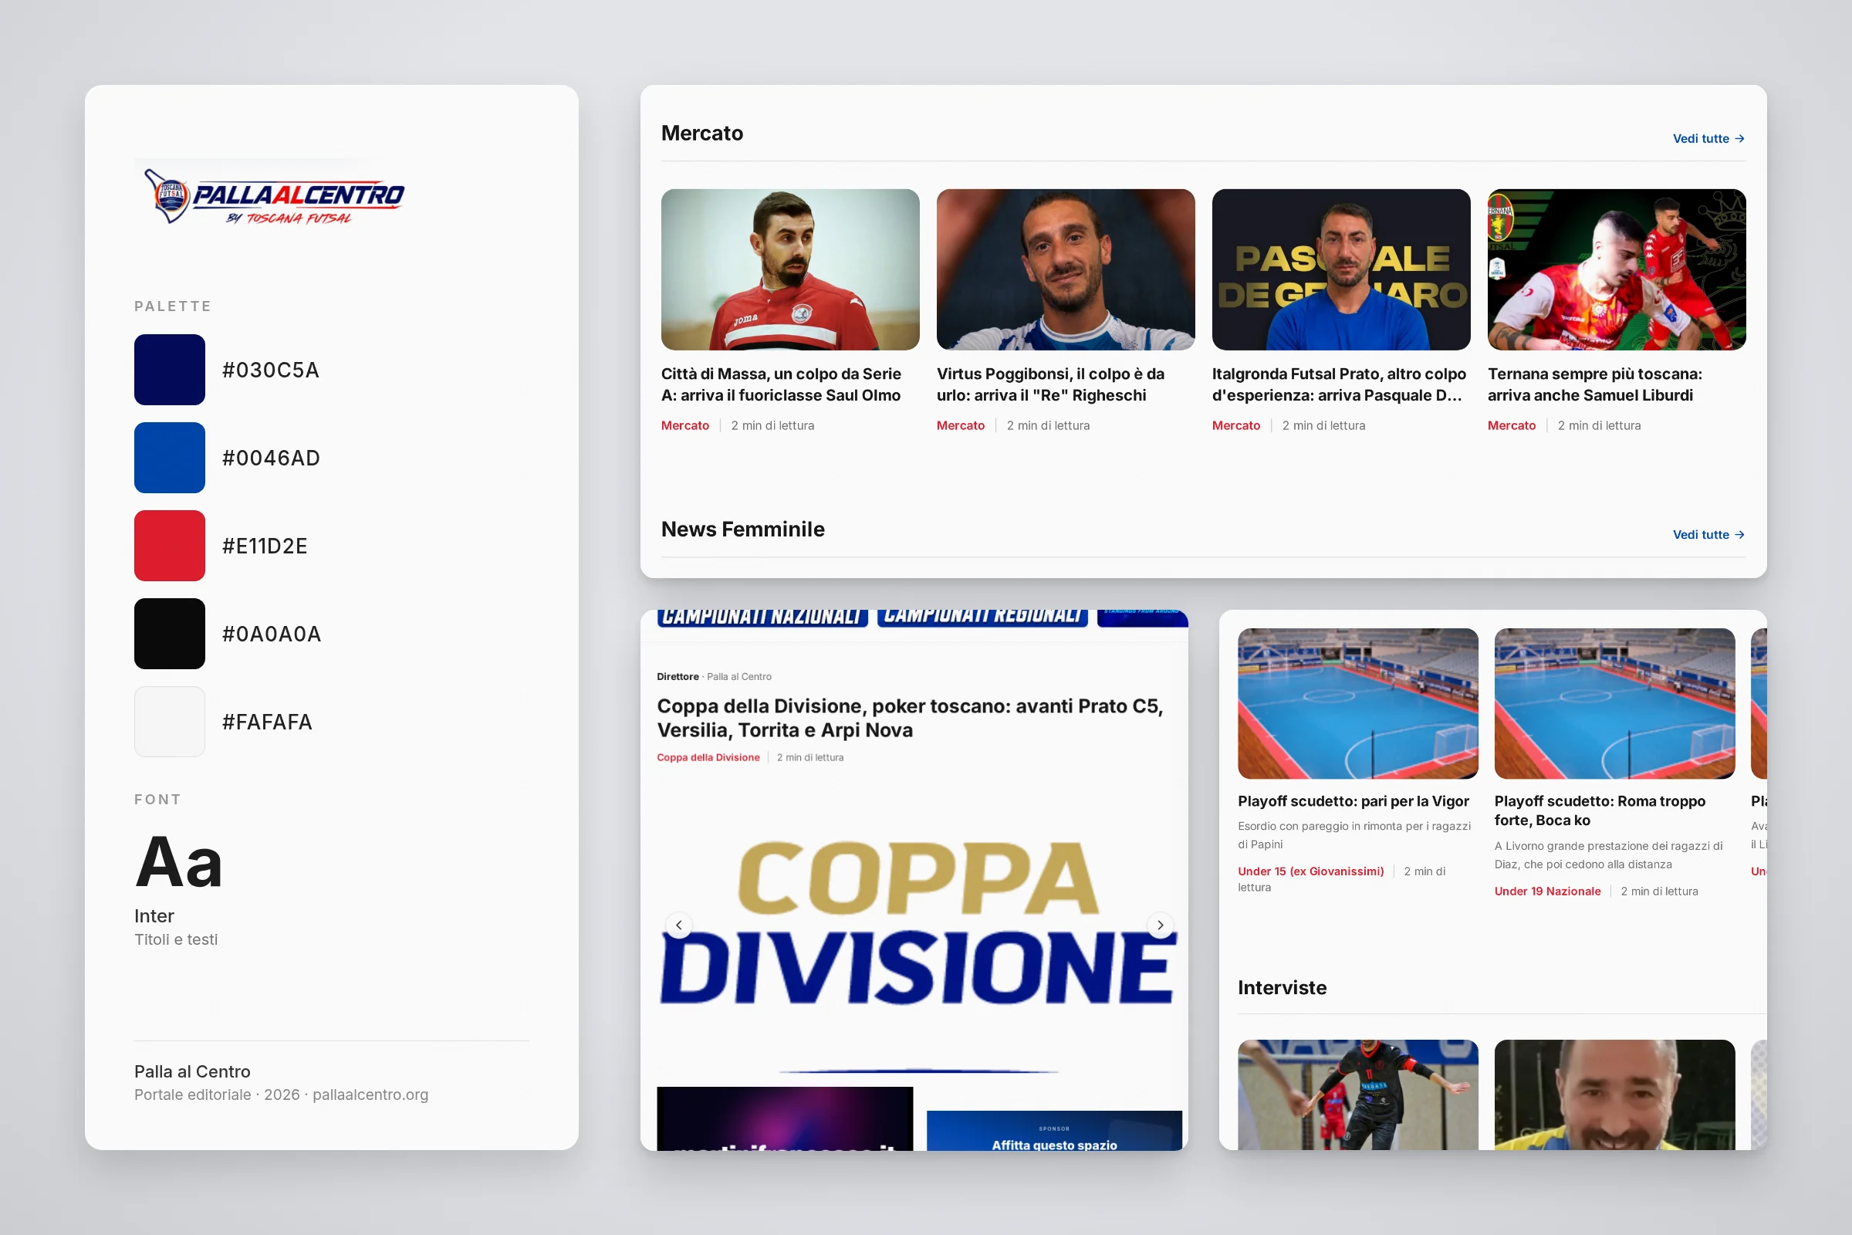Open Città di Massa Saul Olmo article

[x=781, y=384]
